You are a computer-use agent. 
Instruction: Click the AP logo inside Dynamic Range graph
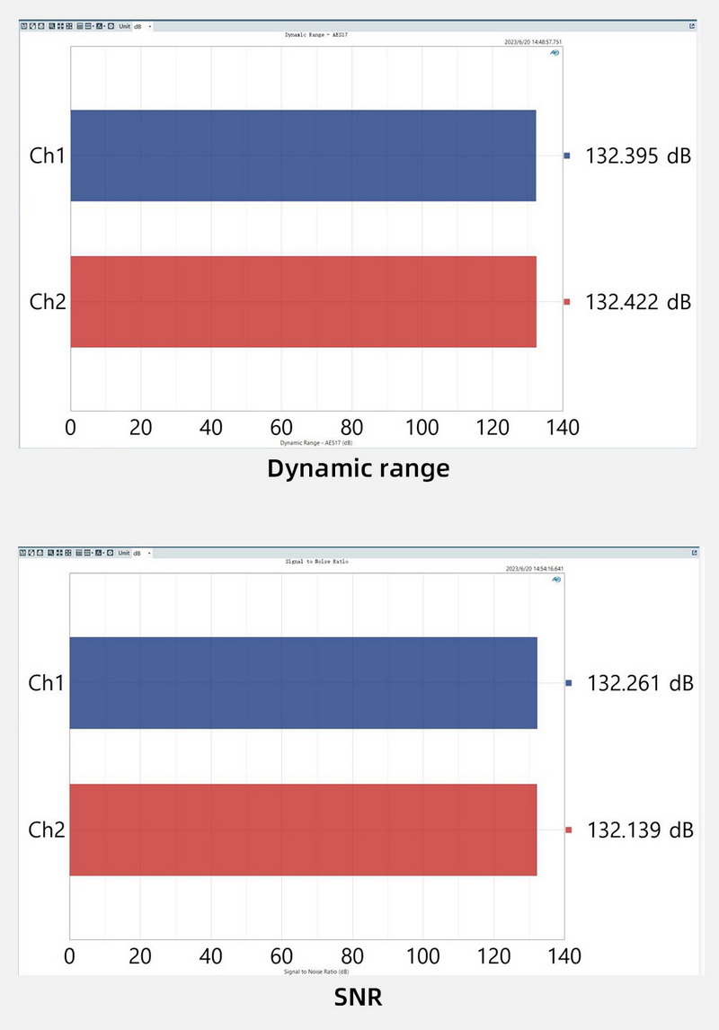pyautogui.click(x=555, y=54)
